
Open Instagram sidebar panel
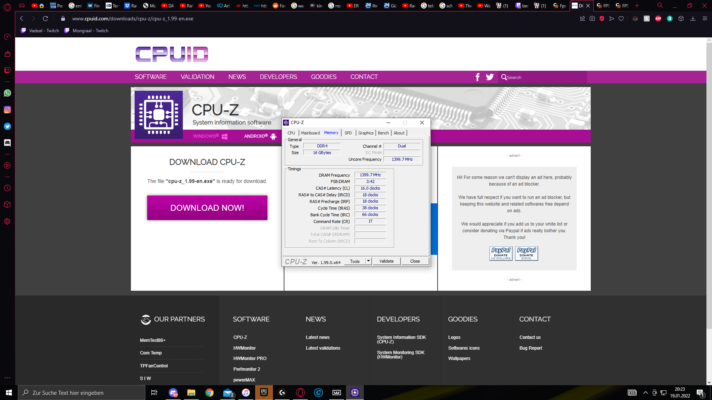7,110
